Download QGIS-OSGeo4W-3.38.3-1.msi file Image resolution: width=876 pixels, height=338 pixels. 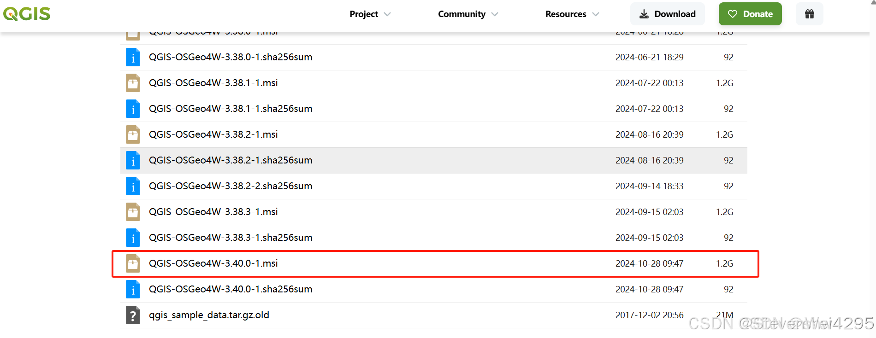pos(213,212)
